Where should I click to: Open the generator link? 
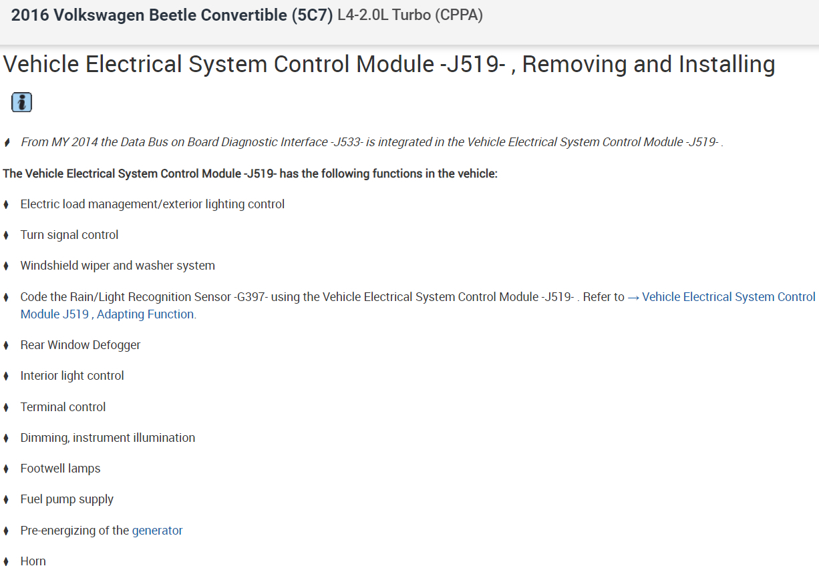[x=157, y=531]
